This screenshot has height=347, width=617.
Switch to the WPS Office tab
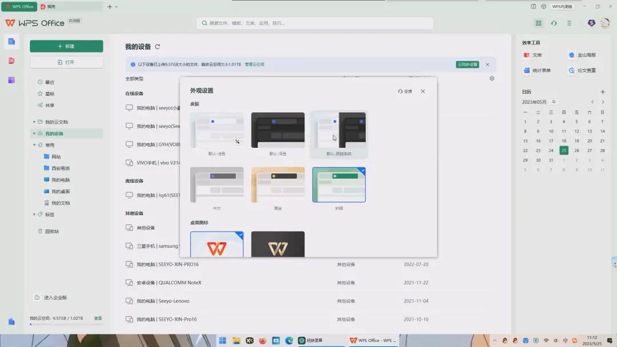pyautogui.click(x=19, y=7)
